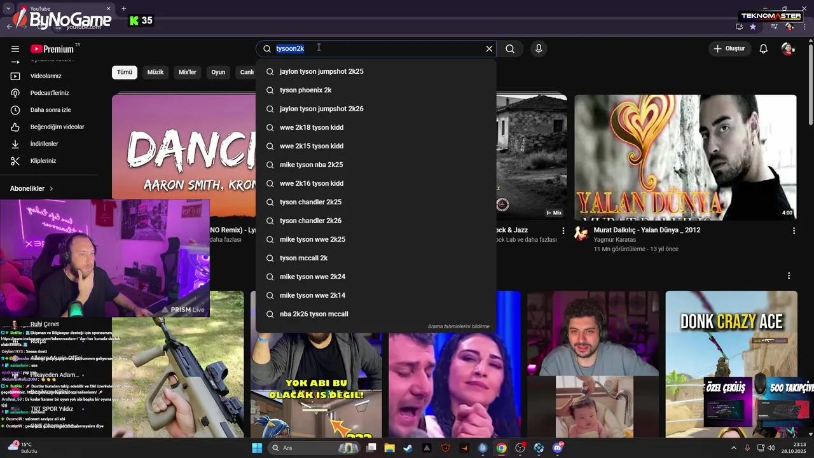
Task: Open the taskbar volume speaker icon
Action: [772, 448]
